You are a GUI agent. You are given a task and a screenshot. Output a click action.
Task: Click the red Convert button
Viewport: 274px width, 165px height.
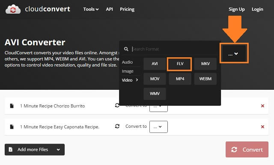click(x=247, y=150)
